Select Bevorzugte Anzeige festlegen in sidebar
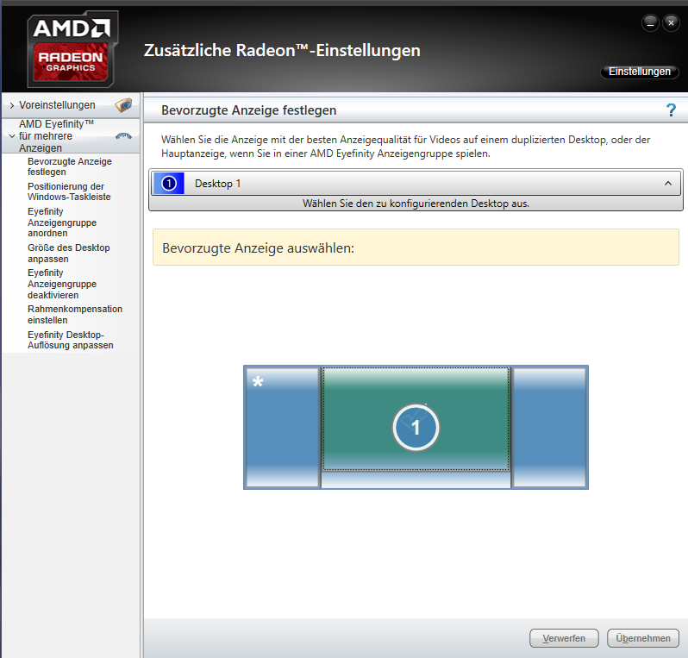This screenshot has width=688, height=658. click(x=70, y=166)
